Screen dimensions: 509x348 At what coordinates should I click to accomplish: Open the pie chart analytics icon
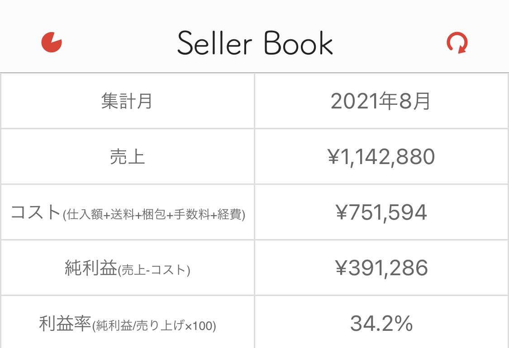coord(52,43)
